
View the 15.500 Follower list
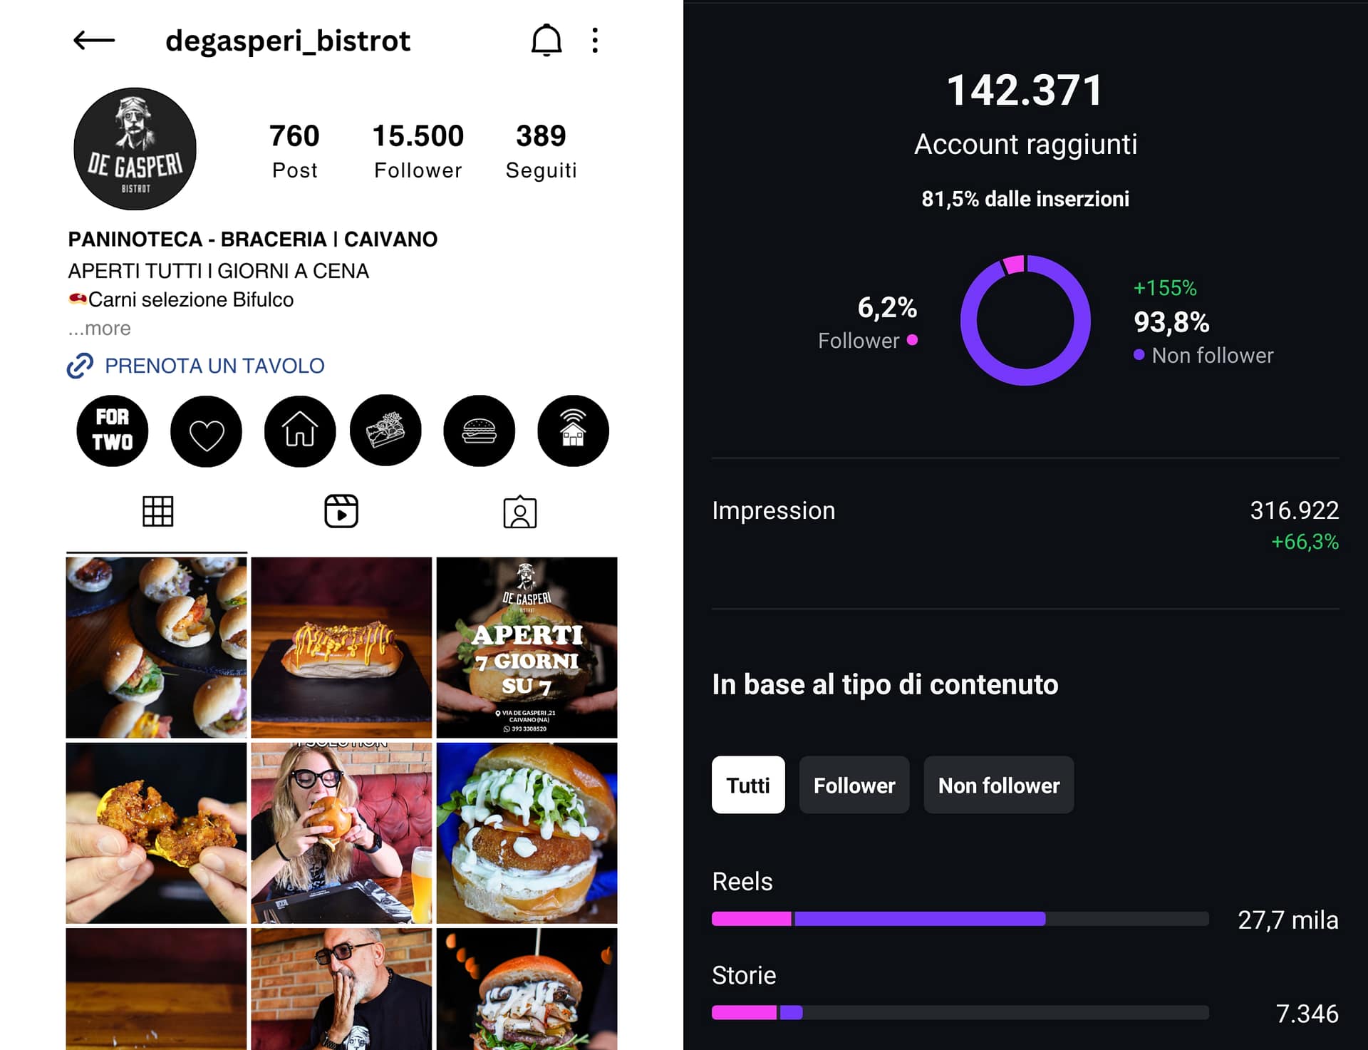[418, 150]
